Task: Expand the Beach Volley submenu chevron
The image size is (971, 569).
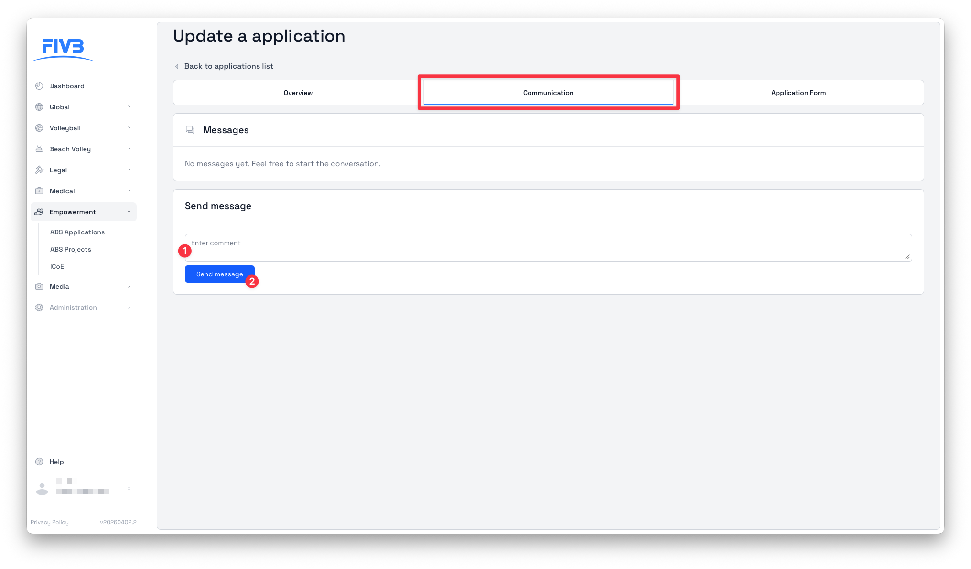Action: pyautogui.click(x=129, y=149)
